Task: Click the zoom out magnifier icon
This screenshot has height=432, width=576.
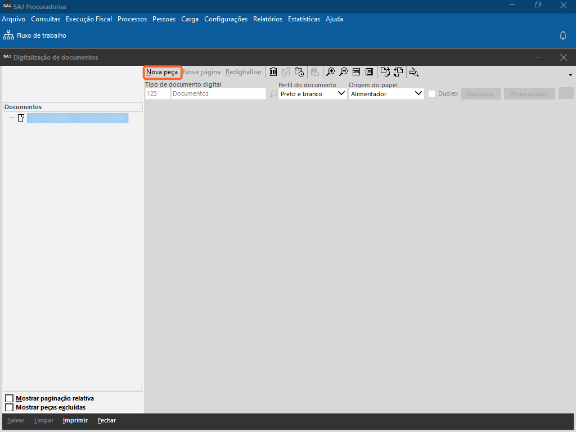Action: [x=343, y=72]
